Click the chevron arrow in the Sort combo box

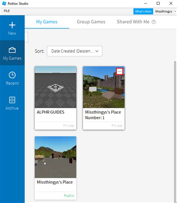97,51
